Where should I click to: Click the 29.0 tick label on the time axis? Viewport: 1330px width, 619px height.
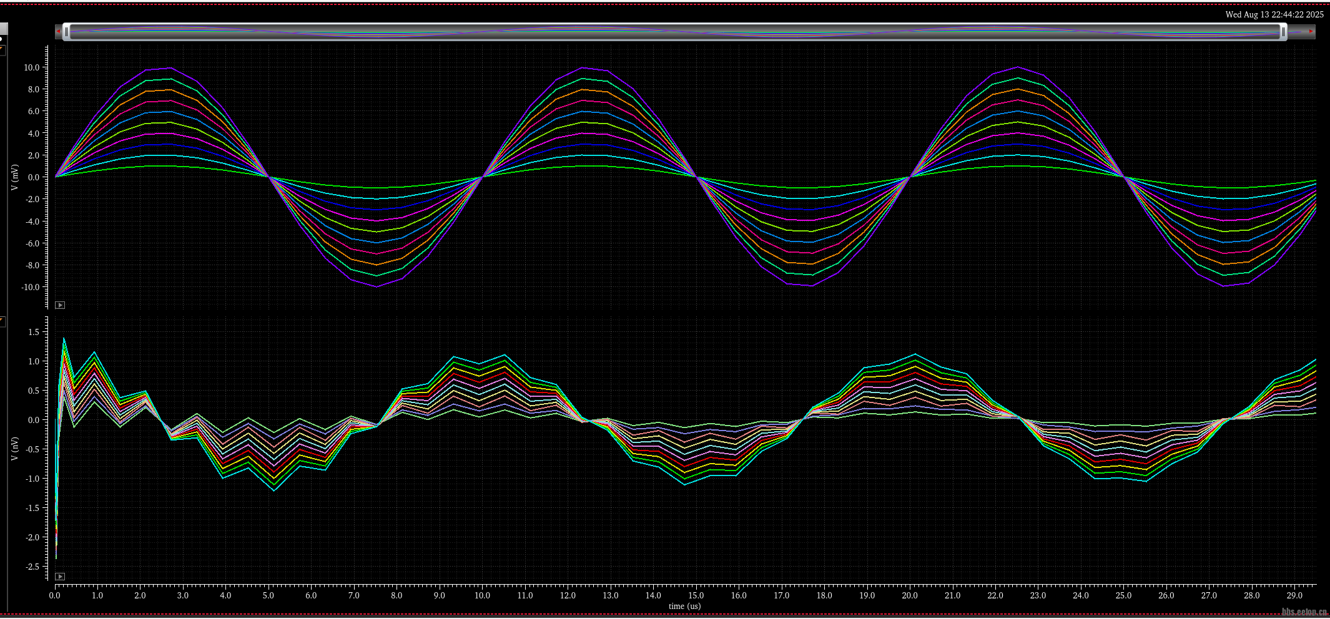(1294, 595)
